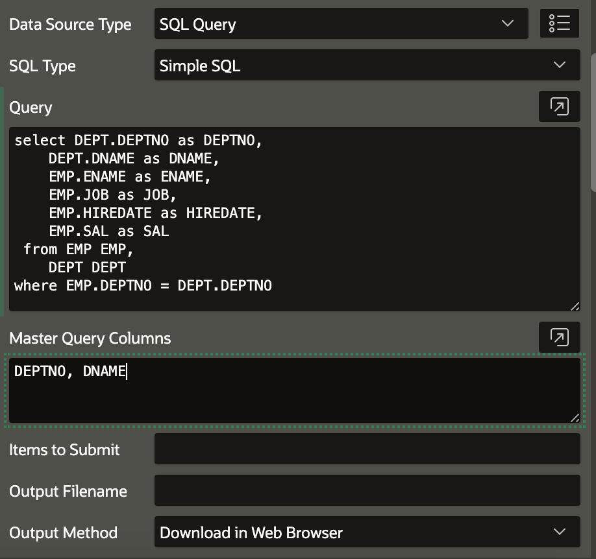
Task: Click in the Master Query Columns field
Action: pyautogui.click(x=295, y=390)
